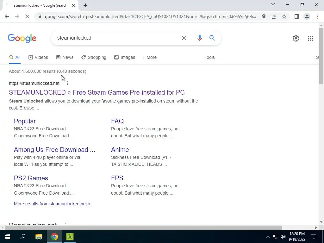The image size is (324, 243).
Task: Open search Tools options
Action: [209, 57]
